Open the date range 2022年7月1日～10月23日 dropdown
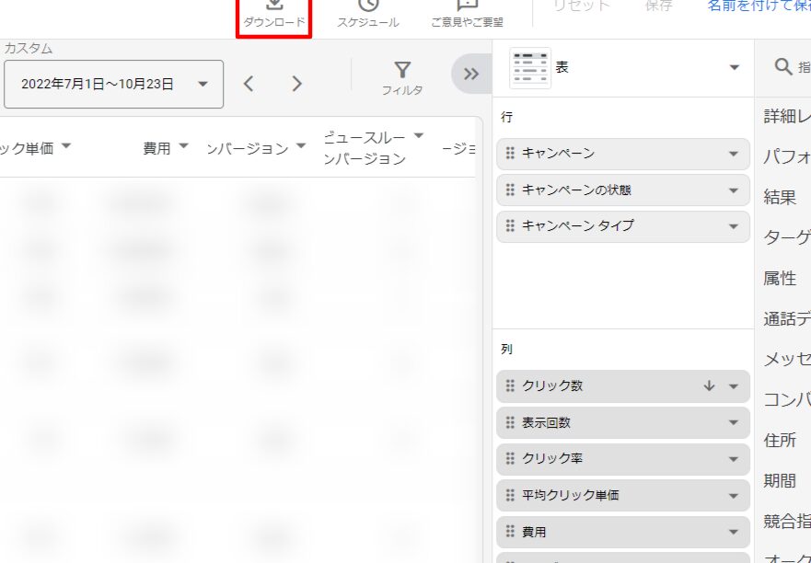The height and width of the screenshot is (563, 811). (x=203, y=84)
